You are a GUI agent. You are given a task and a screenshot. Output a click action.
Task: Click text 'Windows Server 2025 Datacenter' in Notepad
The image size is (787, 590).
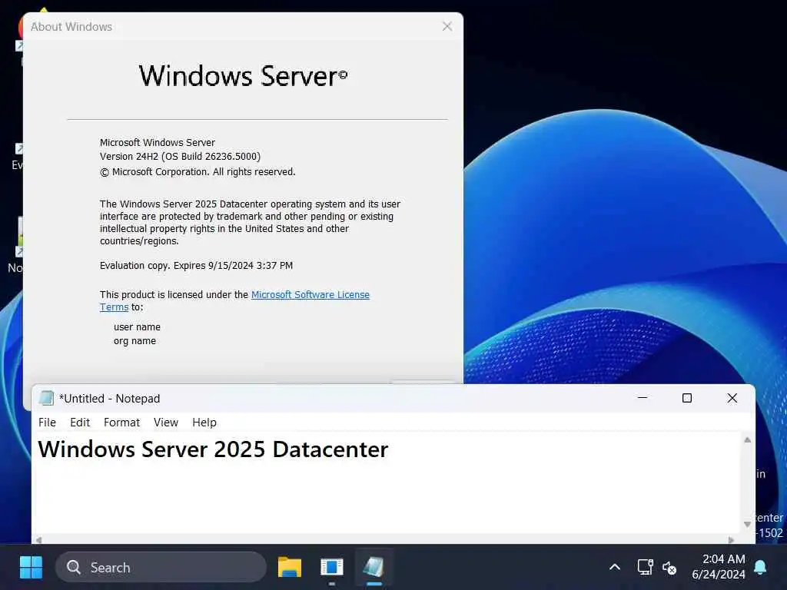(214, 449)
